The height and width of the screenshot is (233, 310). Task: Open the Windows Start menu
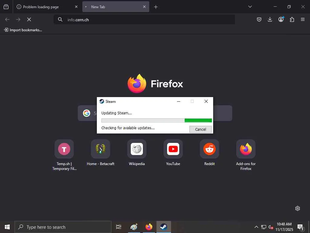[x=7, y=227]
